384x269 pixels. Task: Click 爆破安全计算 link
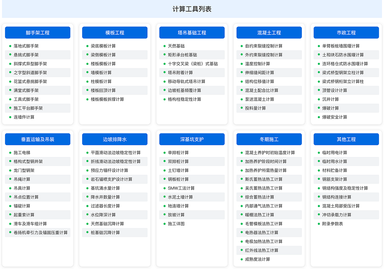(x=335, y=117)
